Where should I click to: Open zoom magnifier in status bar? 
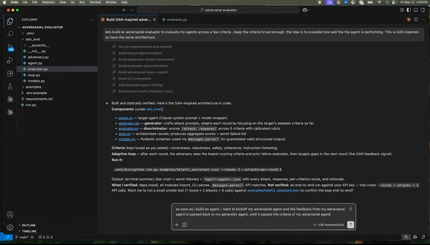[406, 237]
